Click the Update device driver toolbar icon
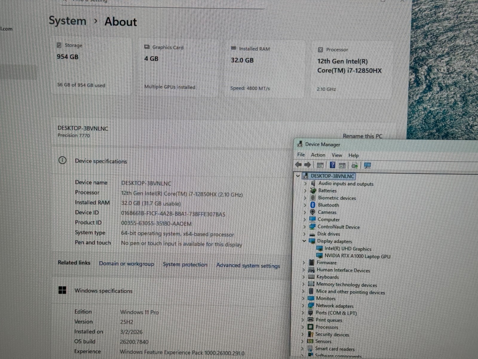Viewport: 478px width, 359px height. pos(355,165)
